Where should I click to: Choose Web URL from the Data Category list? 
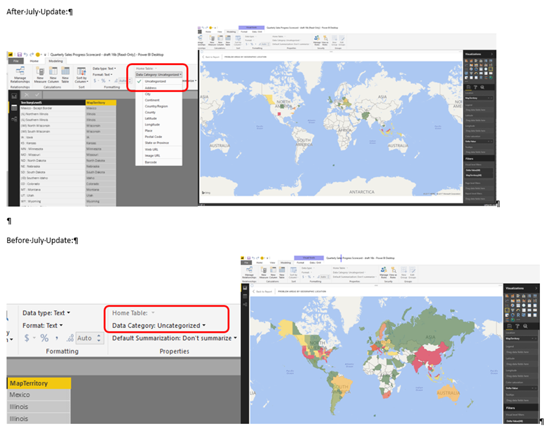[x=159, y=150]
